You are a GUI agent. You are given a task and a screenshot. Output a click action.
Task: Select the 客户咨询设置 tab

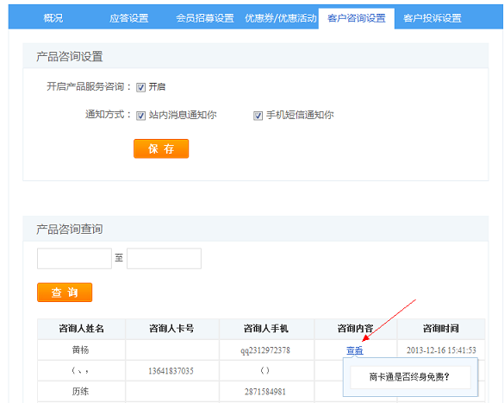[x=357, y=18]
